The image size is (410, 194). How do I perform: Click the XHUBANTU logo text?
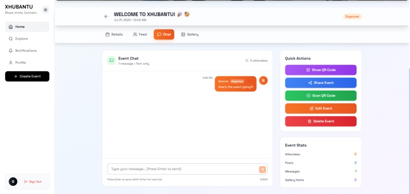[x=19, y=7]
